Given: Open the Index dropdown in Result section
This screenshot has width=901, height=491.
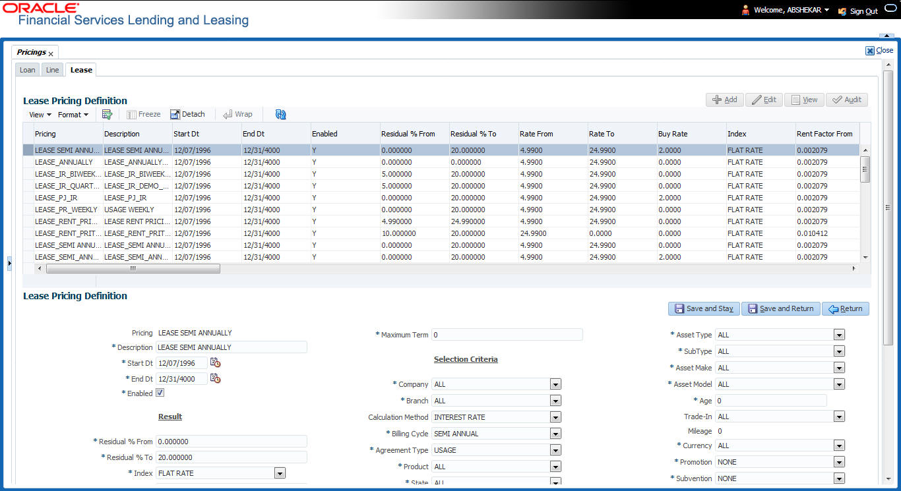Looking at the screenshot, I should (280, 473).
